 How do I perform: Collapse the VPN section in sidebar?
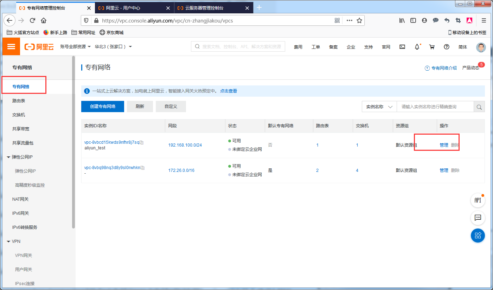coord(8,241)
